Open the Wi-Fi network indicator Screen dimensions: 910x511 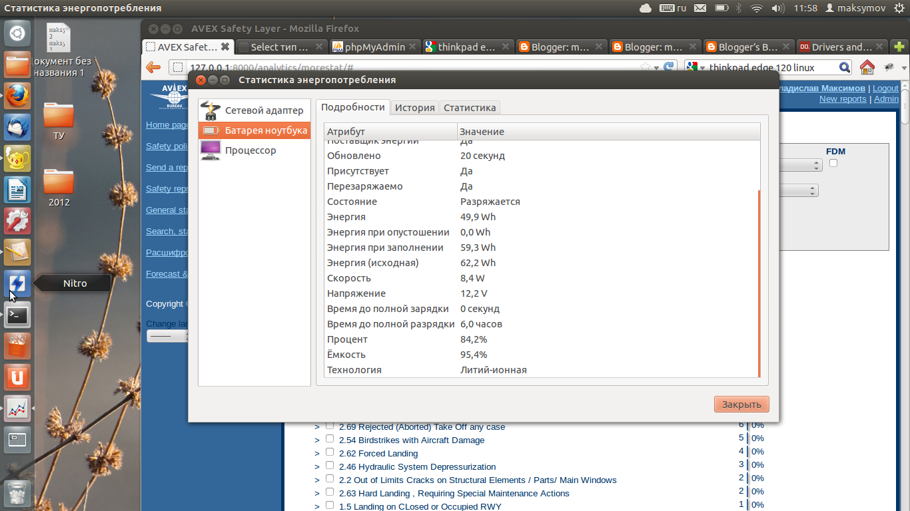coord(756,8)
